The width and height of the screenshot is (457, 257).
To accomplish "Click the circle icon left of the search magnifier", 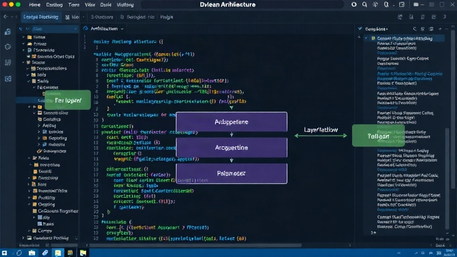I will [x=354, y=4].
